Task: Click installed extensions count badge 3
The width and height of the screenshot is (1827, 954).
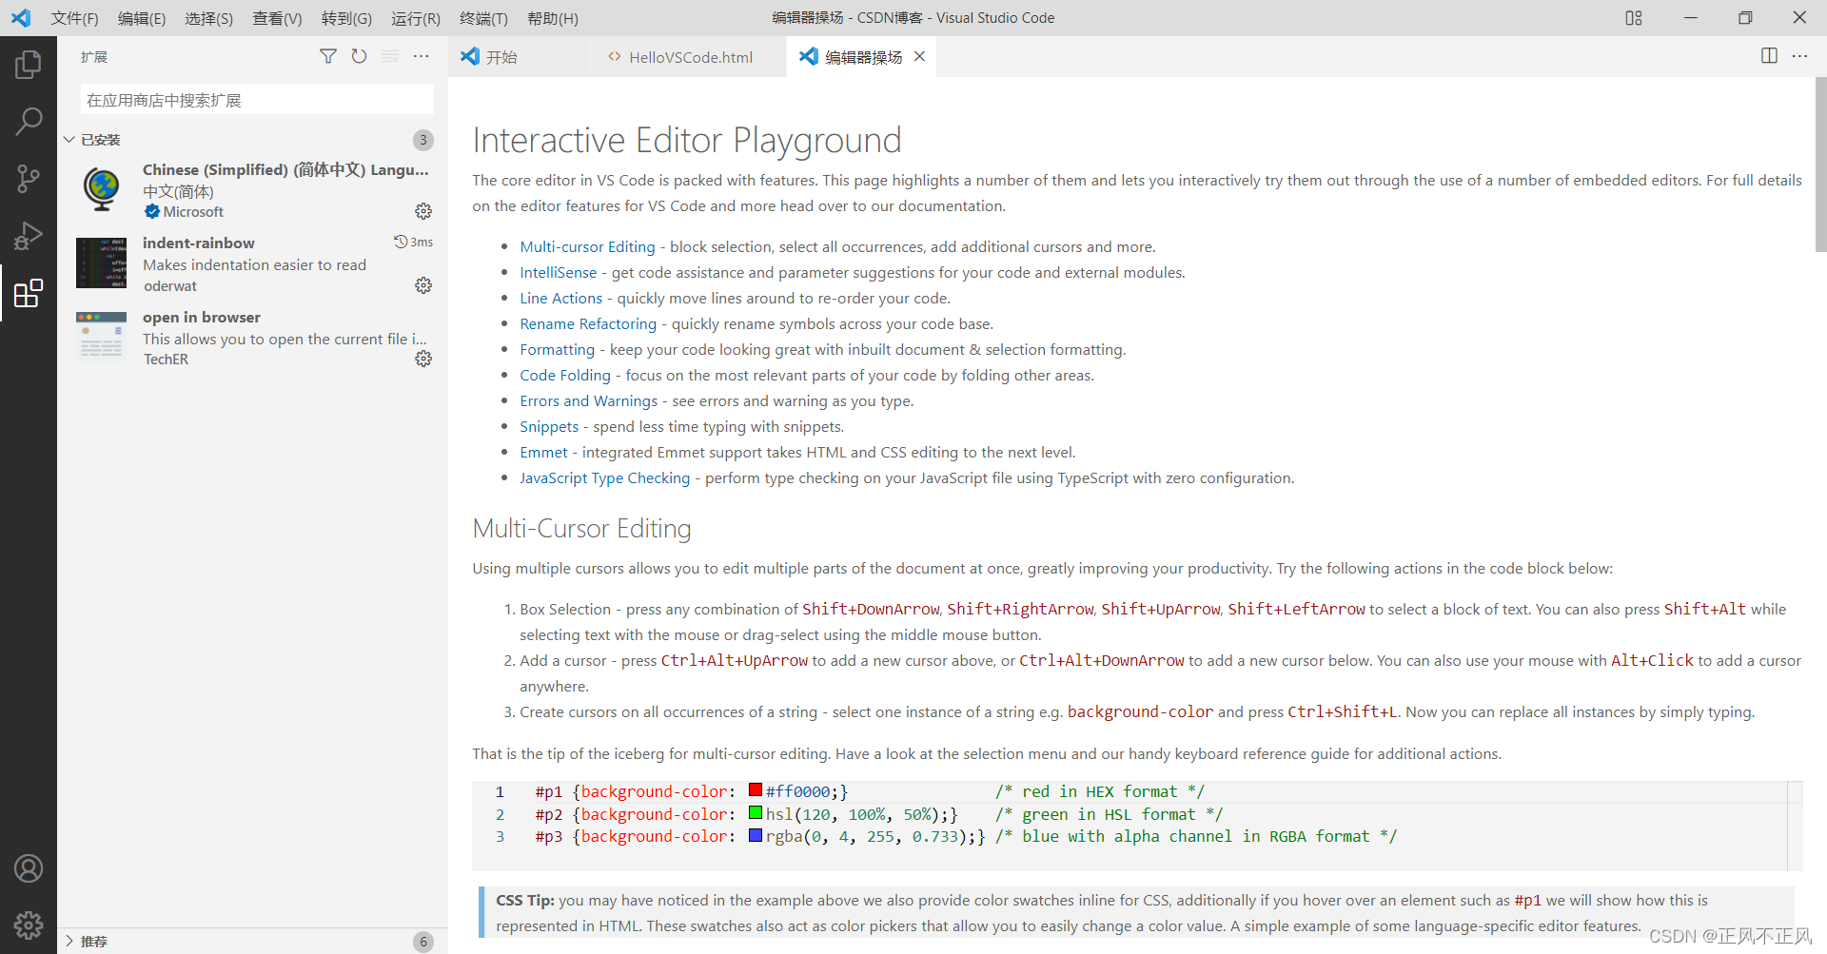Action: click(x=423, y=140)
